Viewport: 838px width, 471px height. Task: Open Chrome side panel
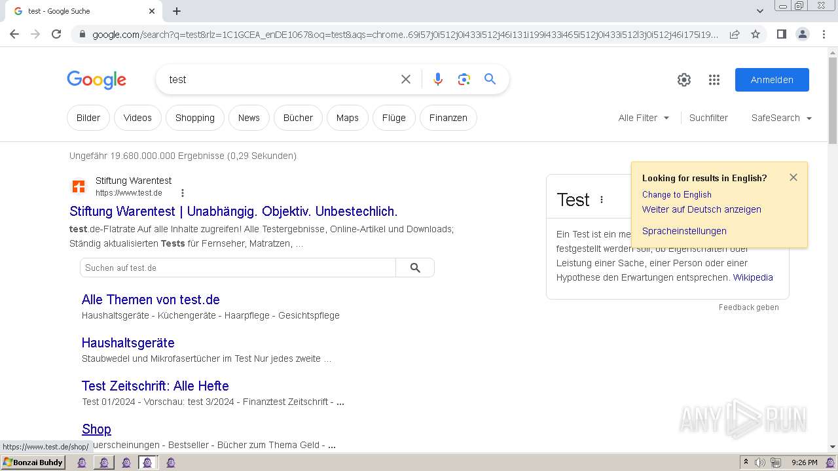pyautogui.click(x=781, y=34)
